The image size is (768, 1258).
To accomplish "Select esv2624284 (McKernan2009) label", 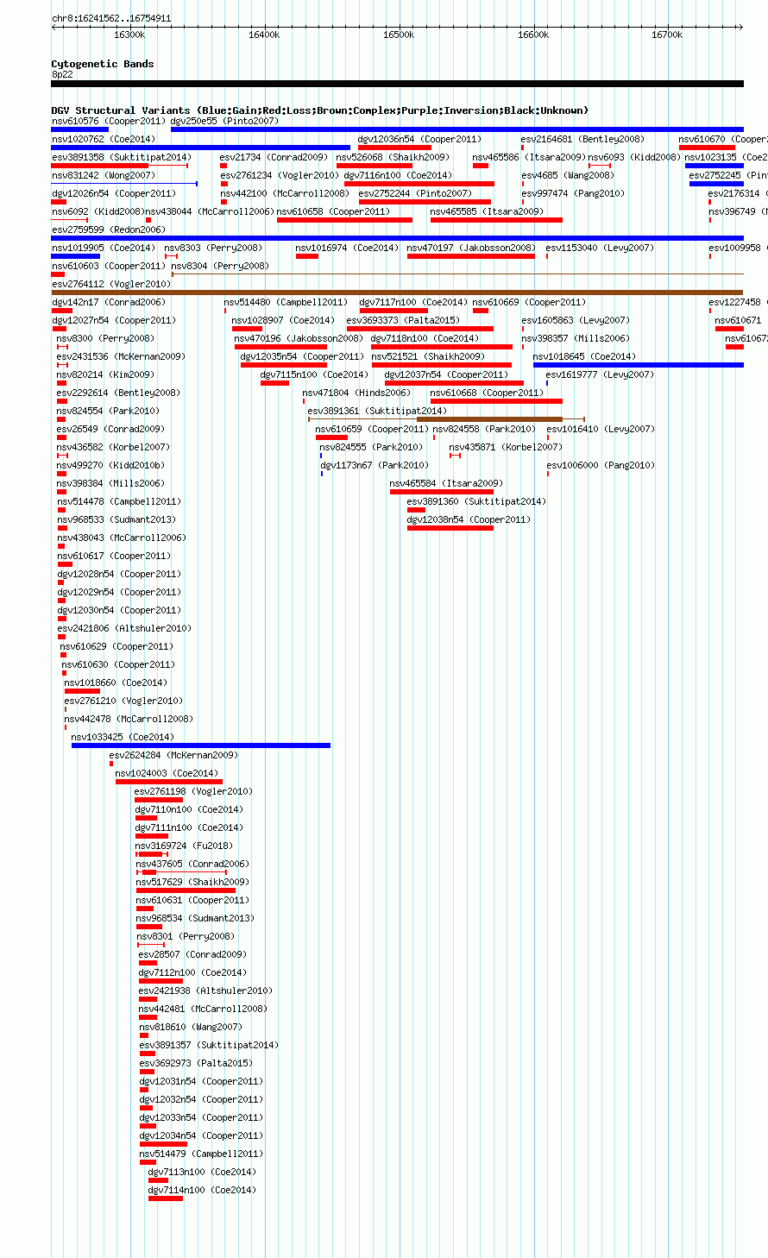I will click(173, 755).
